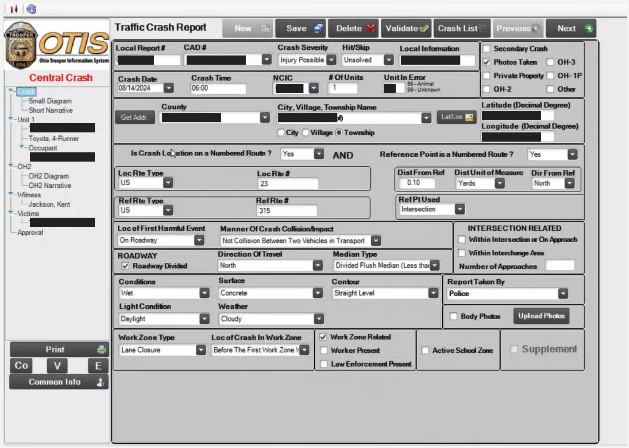Click the Lat/Lon map icon button
The image size is (629, 448).
(x=469, y=117)
